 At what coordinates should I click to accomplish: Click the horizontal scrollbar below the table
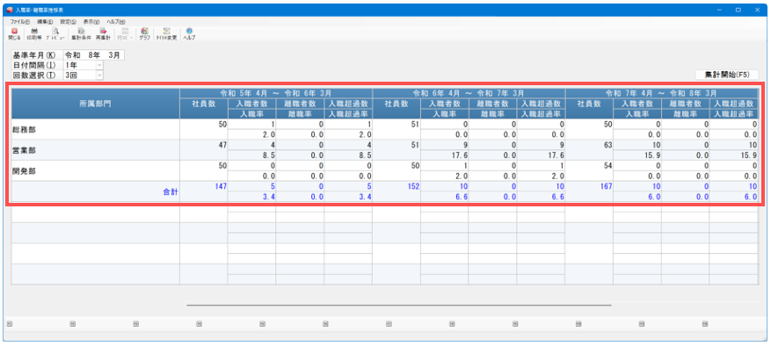(399, 306)
